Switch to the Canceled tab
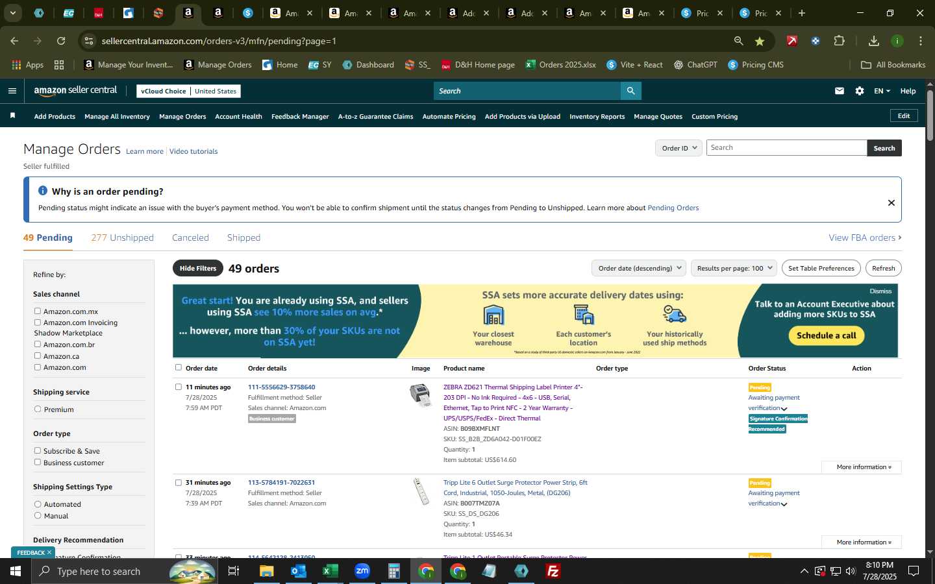This screenshot has width=935, height=584. 190,237
